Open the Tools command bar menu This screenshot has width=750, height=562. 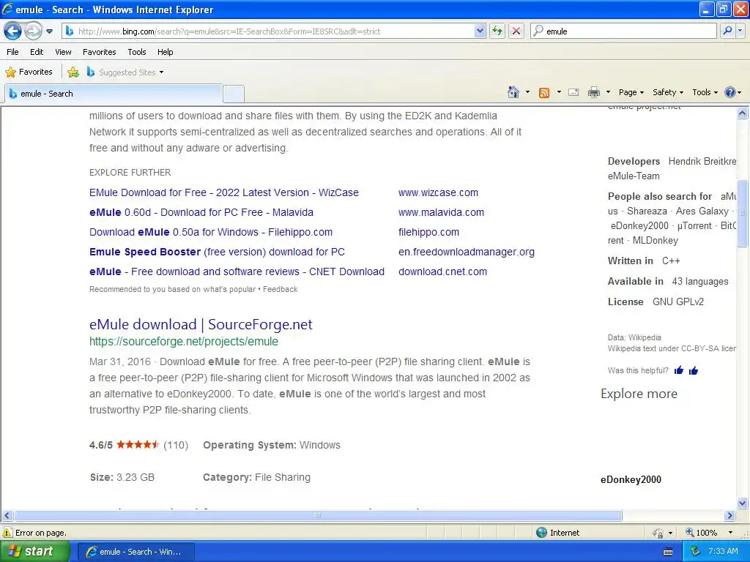[705, 92]
